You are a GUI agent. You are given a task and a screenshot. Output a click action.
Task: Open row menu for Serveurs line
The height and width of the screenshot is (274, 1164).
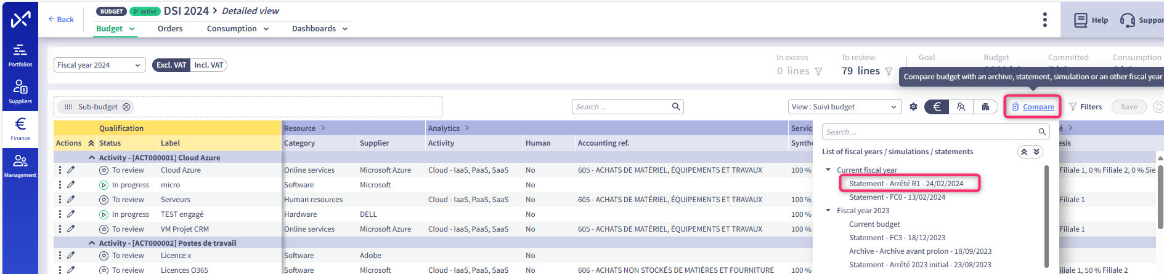(x=60, y=200)
